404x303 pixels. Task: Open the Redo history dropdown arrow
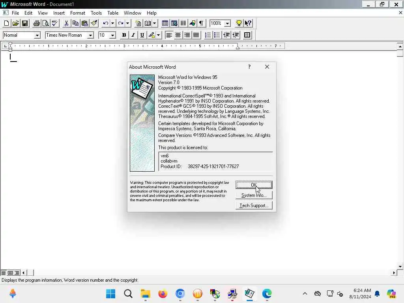click(127, 23)
